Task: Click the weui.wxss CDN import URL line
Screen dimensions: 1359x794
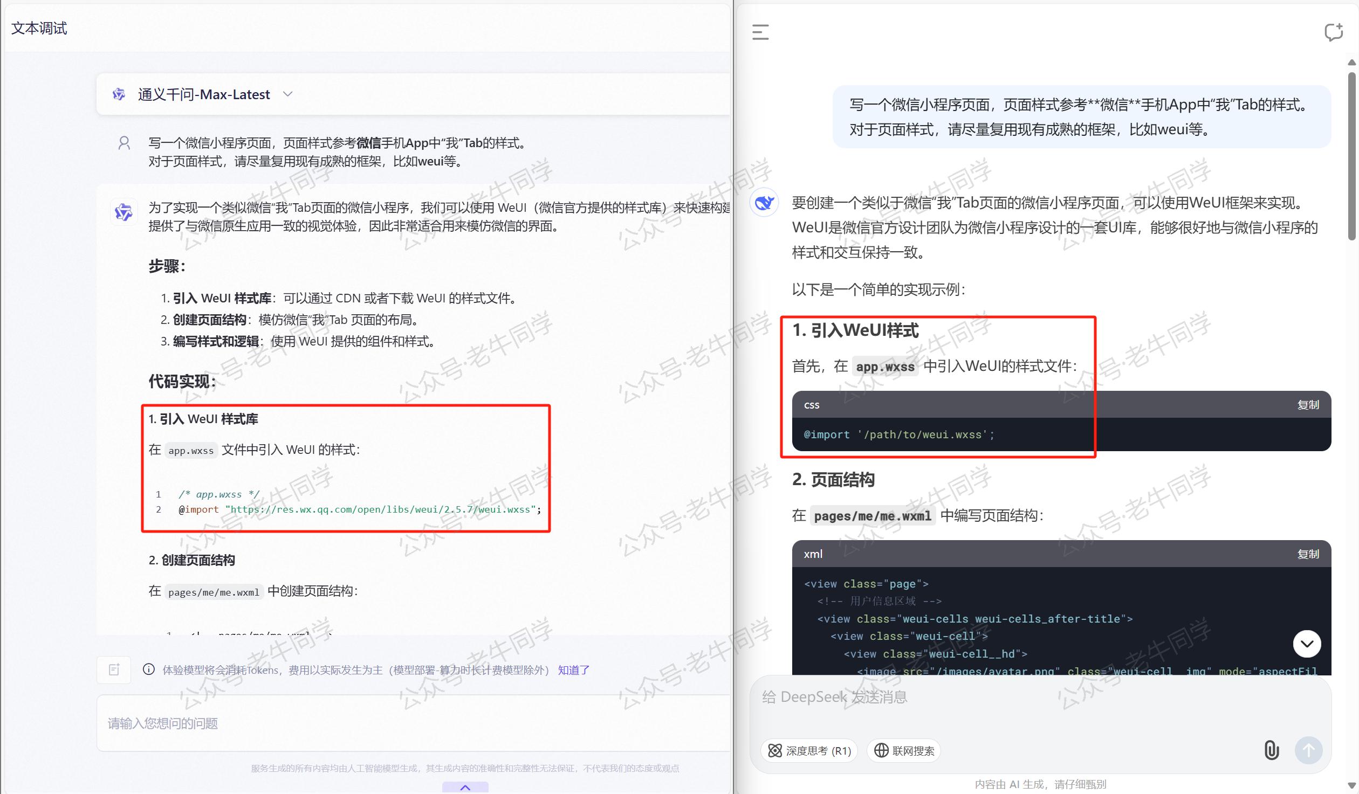Action: pyautogui.click(x=359, y=509)
